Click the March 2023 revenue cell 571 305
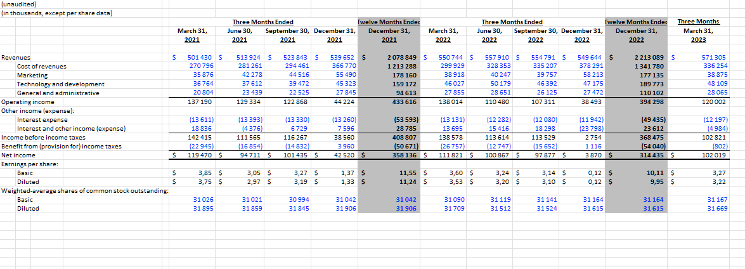This screenshot has height=269, width=745. pyautogui.click(x=714, y=57)
